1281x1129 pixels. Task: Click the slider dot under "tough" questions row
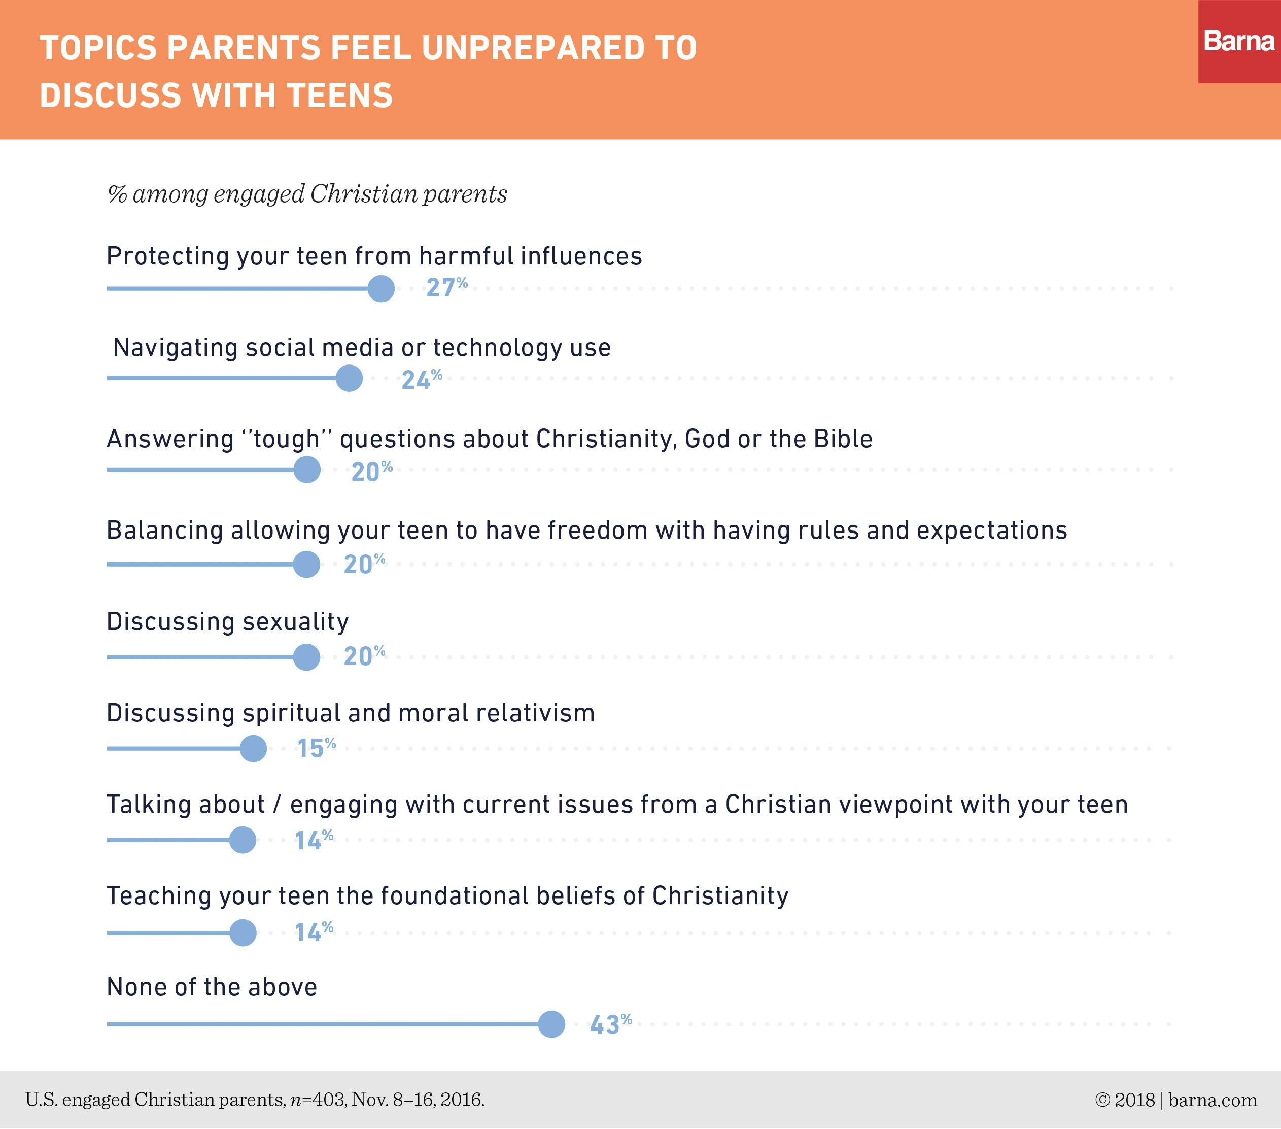307,470
